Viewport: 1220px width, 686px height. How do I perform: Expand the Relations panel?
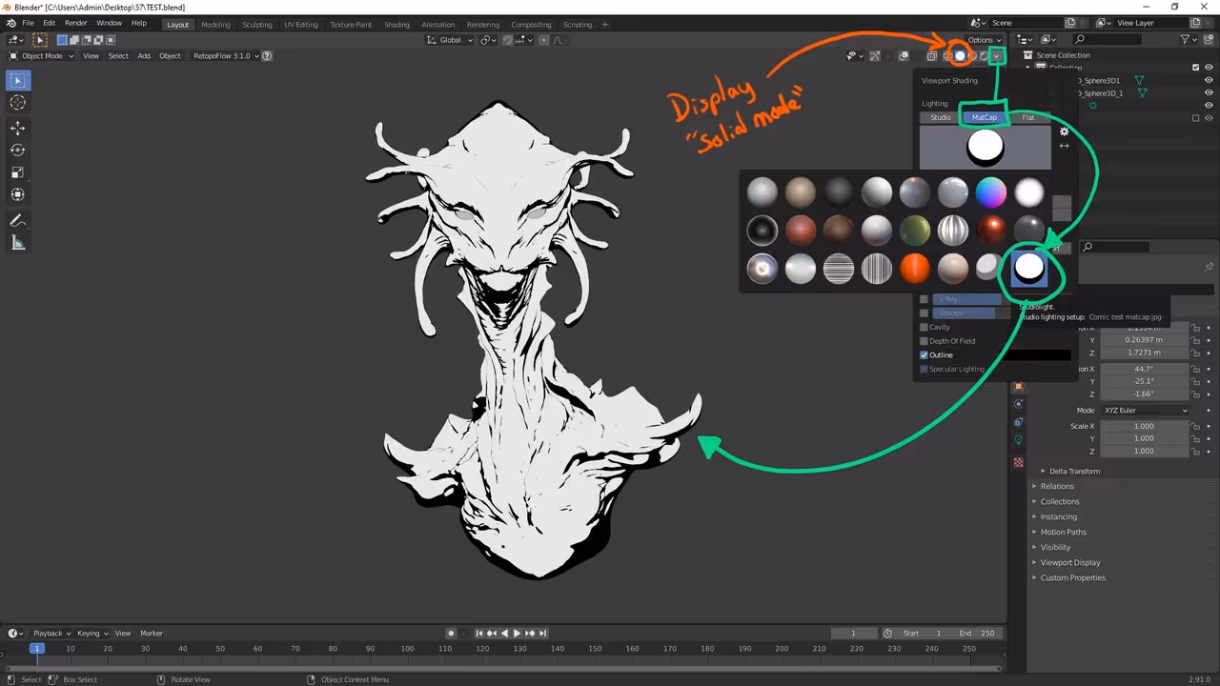pyautogui.click(x=1056, y=487)
